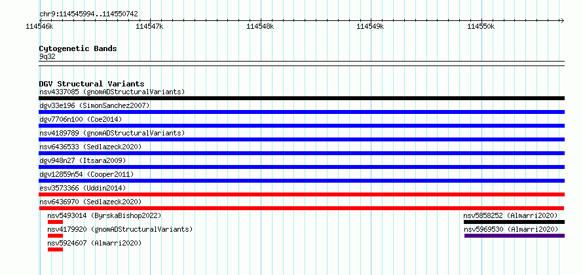The height and width of the screenshot is (275, 583).
Task: Select the blue bar under dgv948n27
Action: click(301, 167)
